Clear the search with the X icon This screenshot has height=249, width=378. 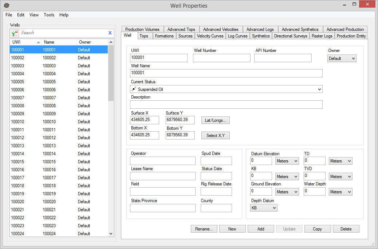(x=110, y=33)
